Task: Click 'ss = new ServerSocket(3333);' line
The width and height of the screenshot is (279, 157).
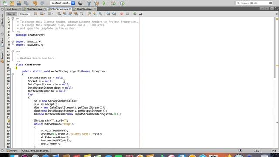Action: [56, 101]
